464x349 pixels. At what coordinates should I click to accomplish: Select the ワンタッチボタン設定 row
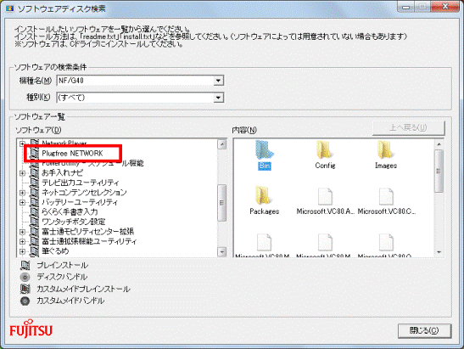[x=74, y=222]
